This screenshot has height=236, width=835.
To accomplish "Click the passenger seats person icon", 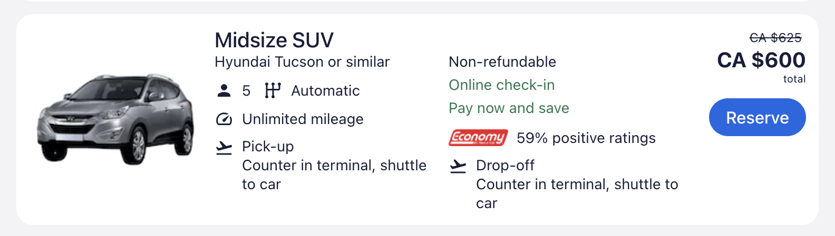I will coord(224,91).
